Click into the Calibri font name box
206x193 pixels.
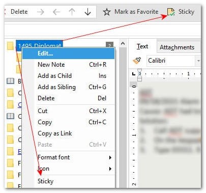tap(171, 61)
